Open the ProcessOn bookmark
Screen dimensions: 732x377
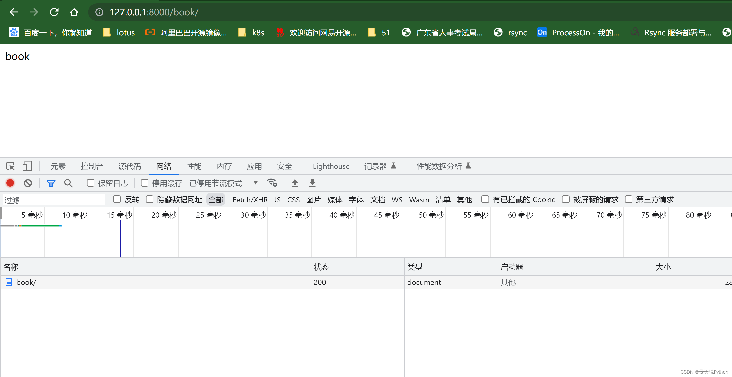(x=578, y=33)
